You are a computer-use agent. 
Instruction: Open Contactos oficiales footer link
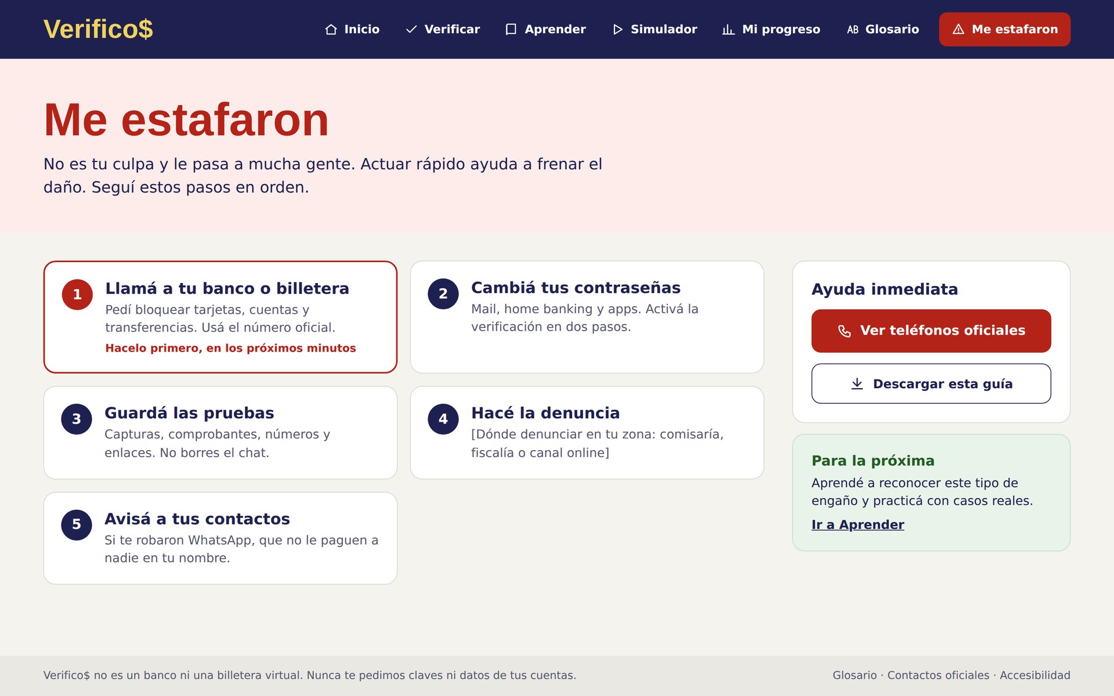pos(938,675)
